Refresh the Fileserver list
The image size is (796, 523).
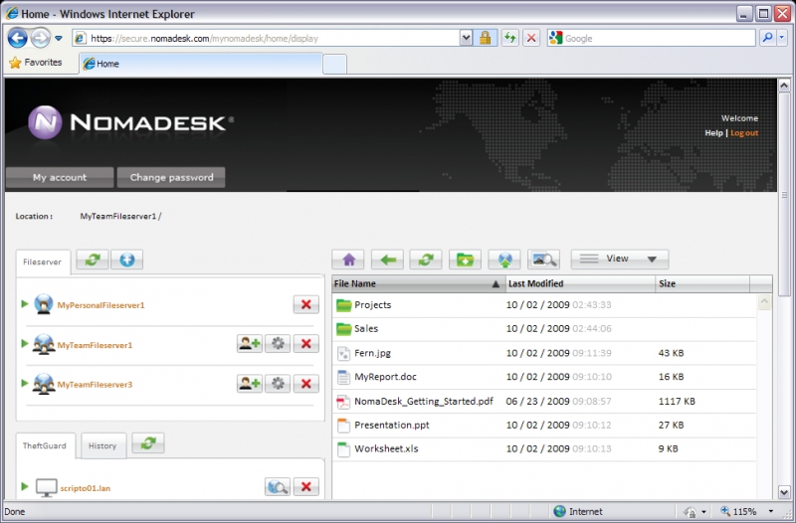(93, 260)
